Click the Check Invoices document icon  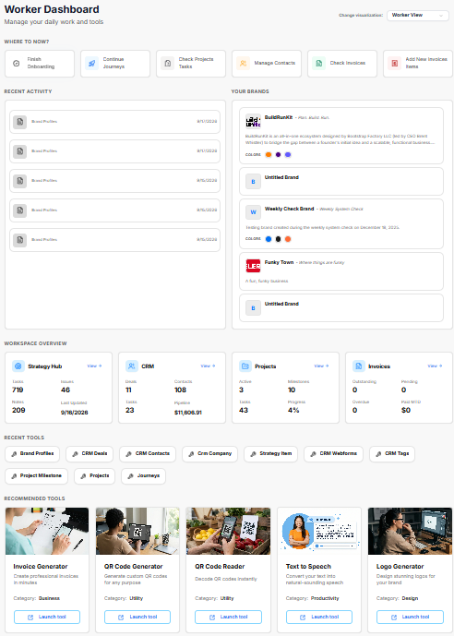(318, 64)
